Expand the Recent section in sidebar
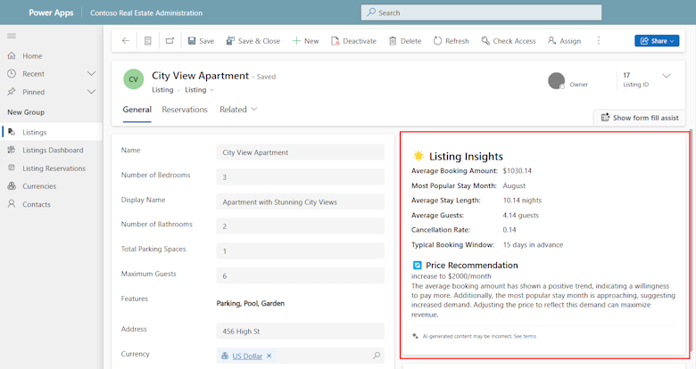696x369 pixels. 91,74
